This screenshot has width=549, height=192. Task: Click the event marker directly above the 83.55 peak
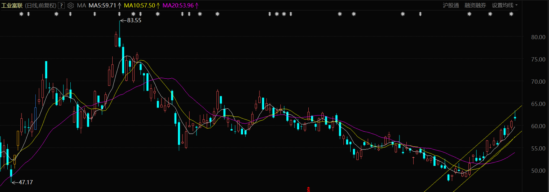[x=120, y=14]
